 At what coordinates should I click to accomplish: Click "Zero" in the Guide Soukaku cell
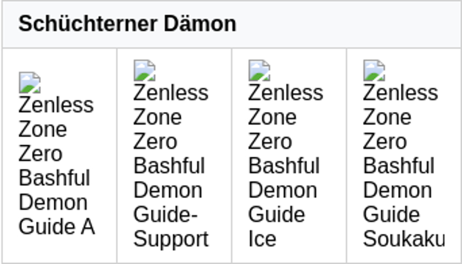click(x=384, y=142)
